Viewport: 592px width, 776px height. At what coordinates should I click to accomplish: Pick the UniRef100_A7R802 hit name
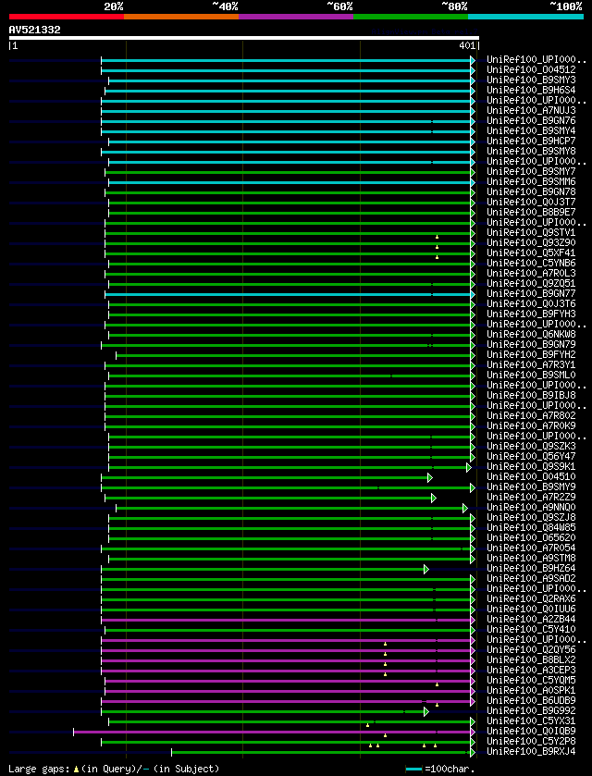[x=531, y=415]
